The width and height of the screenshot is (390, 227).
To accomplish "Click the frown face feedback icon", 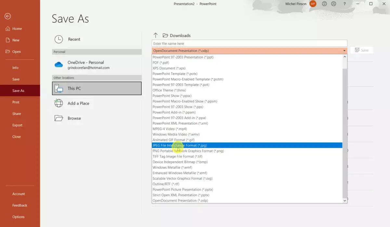I will click(x=333, y=4).
